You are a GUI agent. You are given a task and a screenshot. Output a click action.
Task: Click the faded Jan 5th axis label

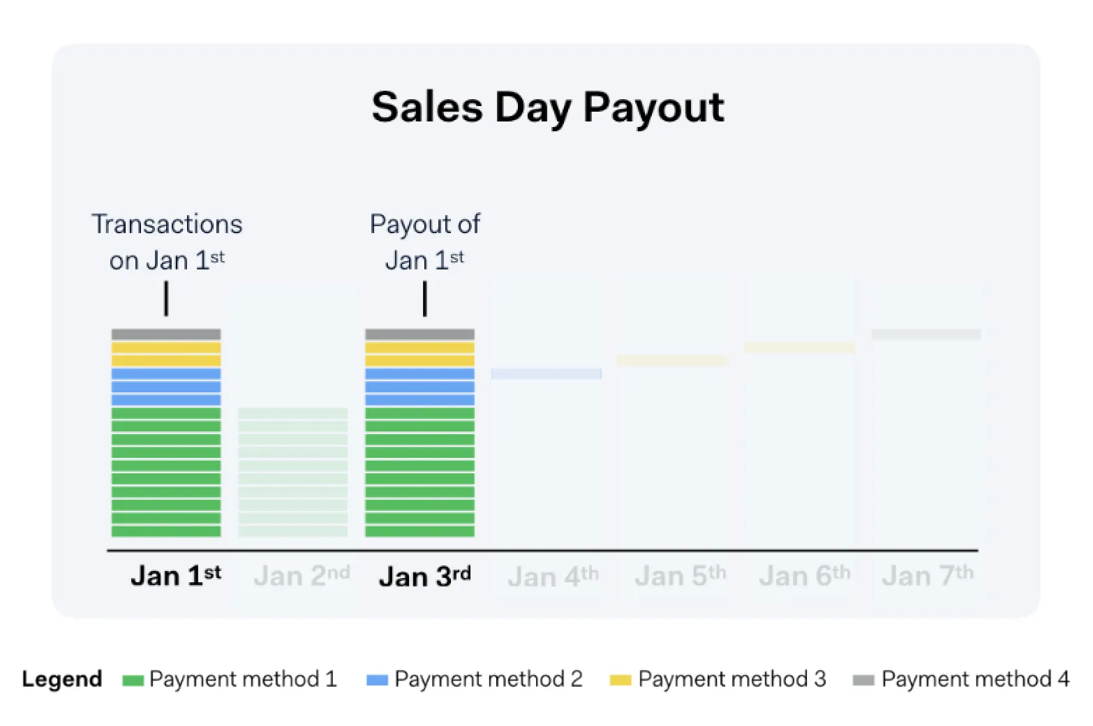(680, 577)
